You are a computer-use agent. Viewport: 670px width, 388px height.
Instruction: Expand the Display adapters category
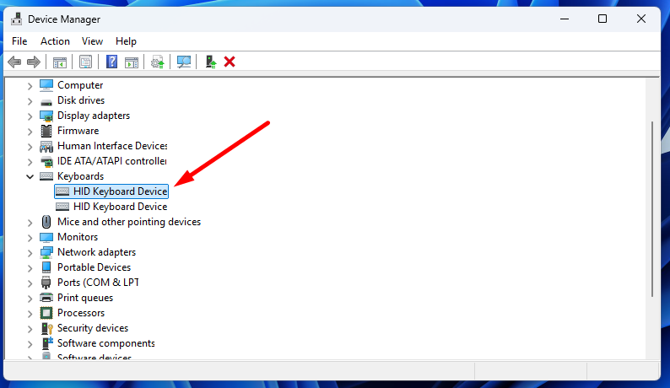(x=30, y=116)
